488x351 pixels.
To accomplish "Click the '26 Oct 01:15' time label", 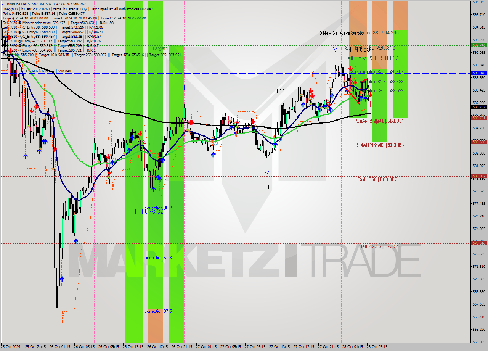I will click(x=59, y=347).
